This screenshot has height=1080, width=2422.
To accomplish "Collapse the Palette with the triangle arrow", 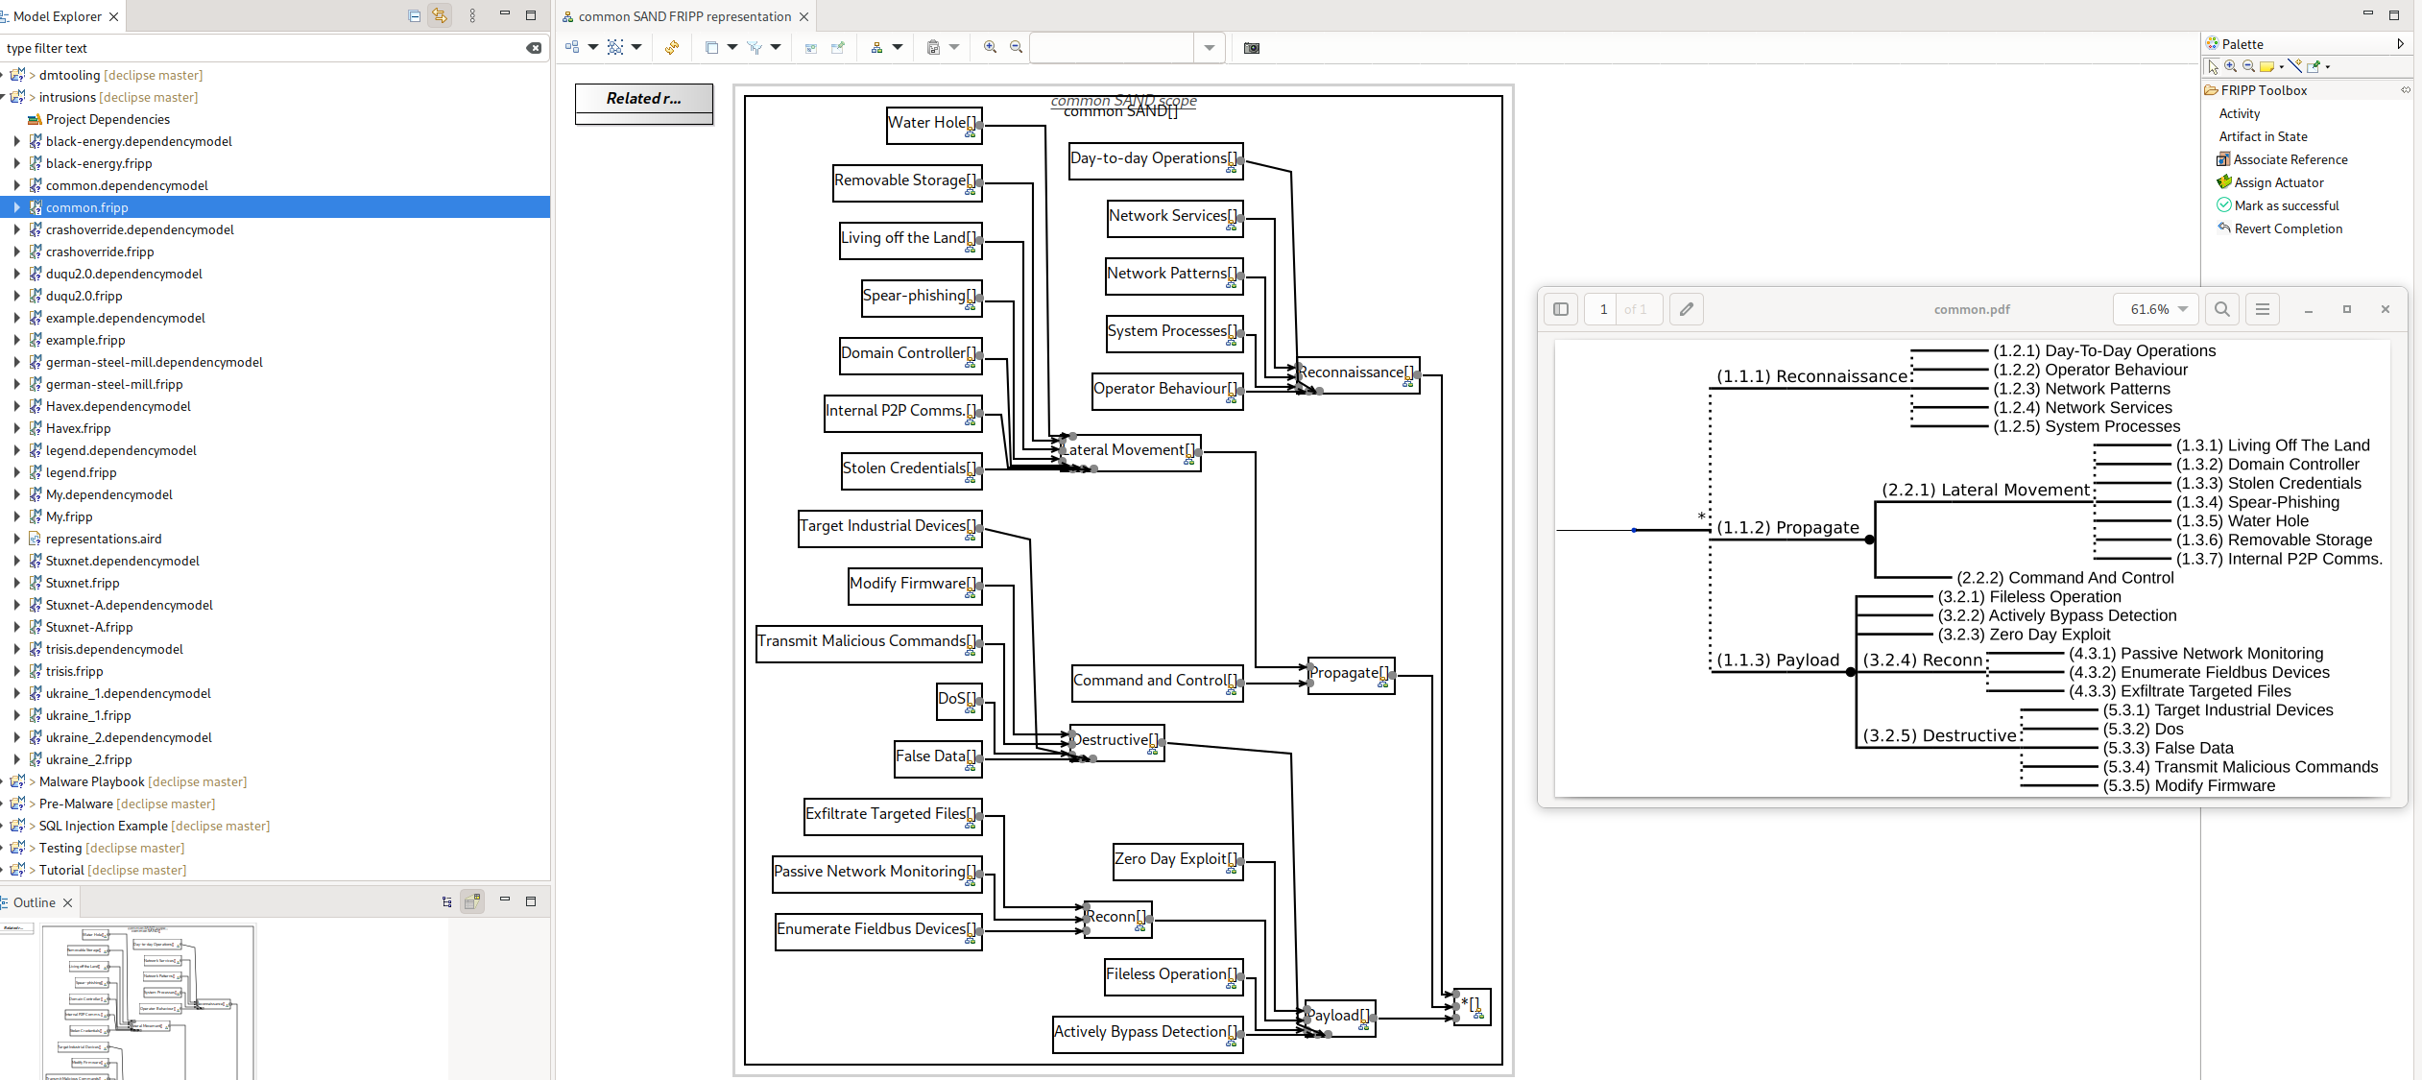I will [x=2399, y=44].
